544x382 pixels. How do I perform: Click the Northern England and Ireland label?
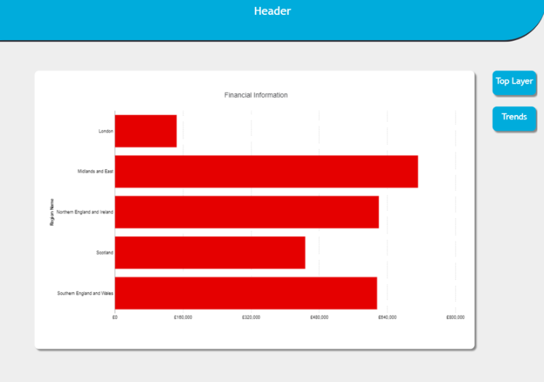pyautogui.click(x=85, y=213)
